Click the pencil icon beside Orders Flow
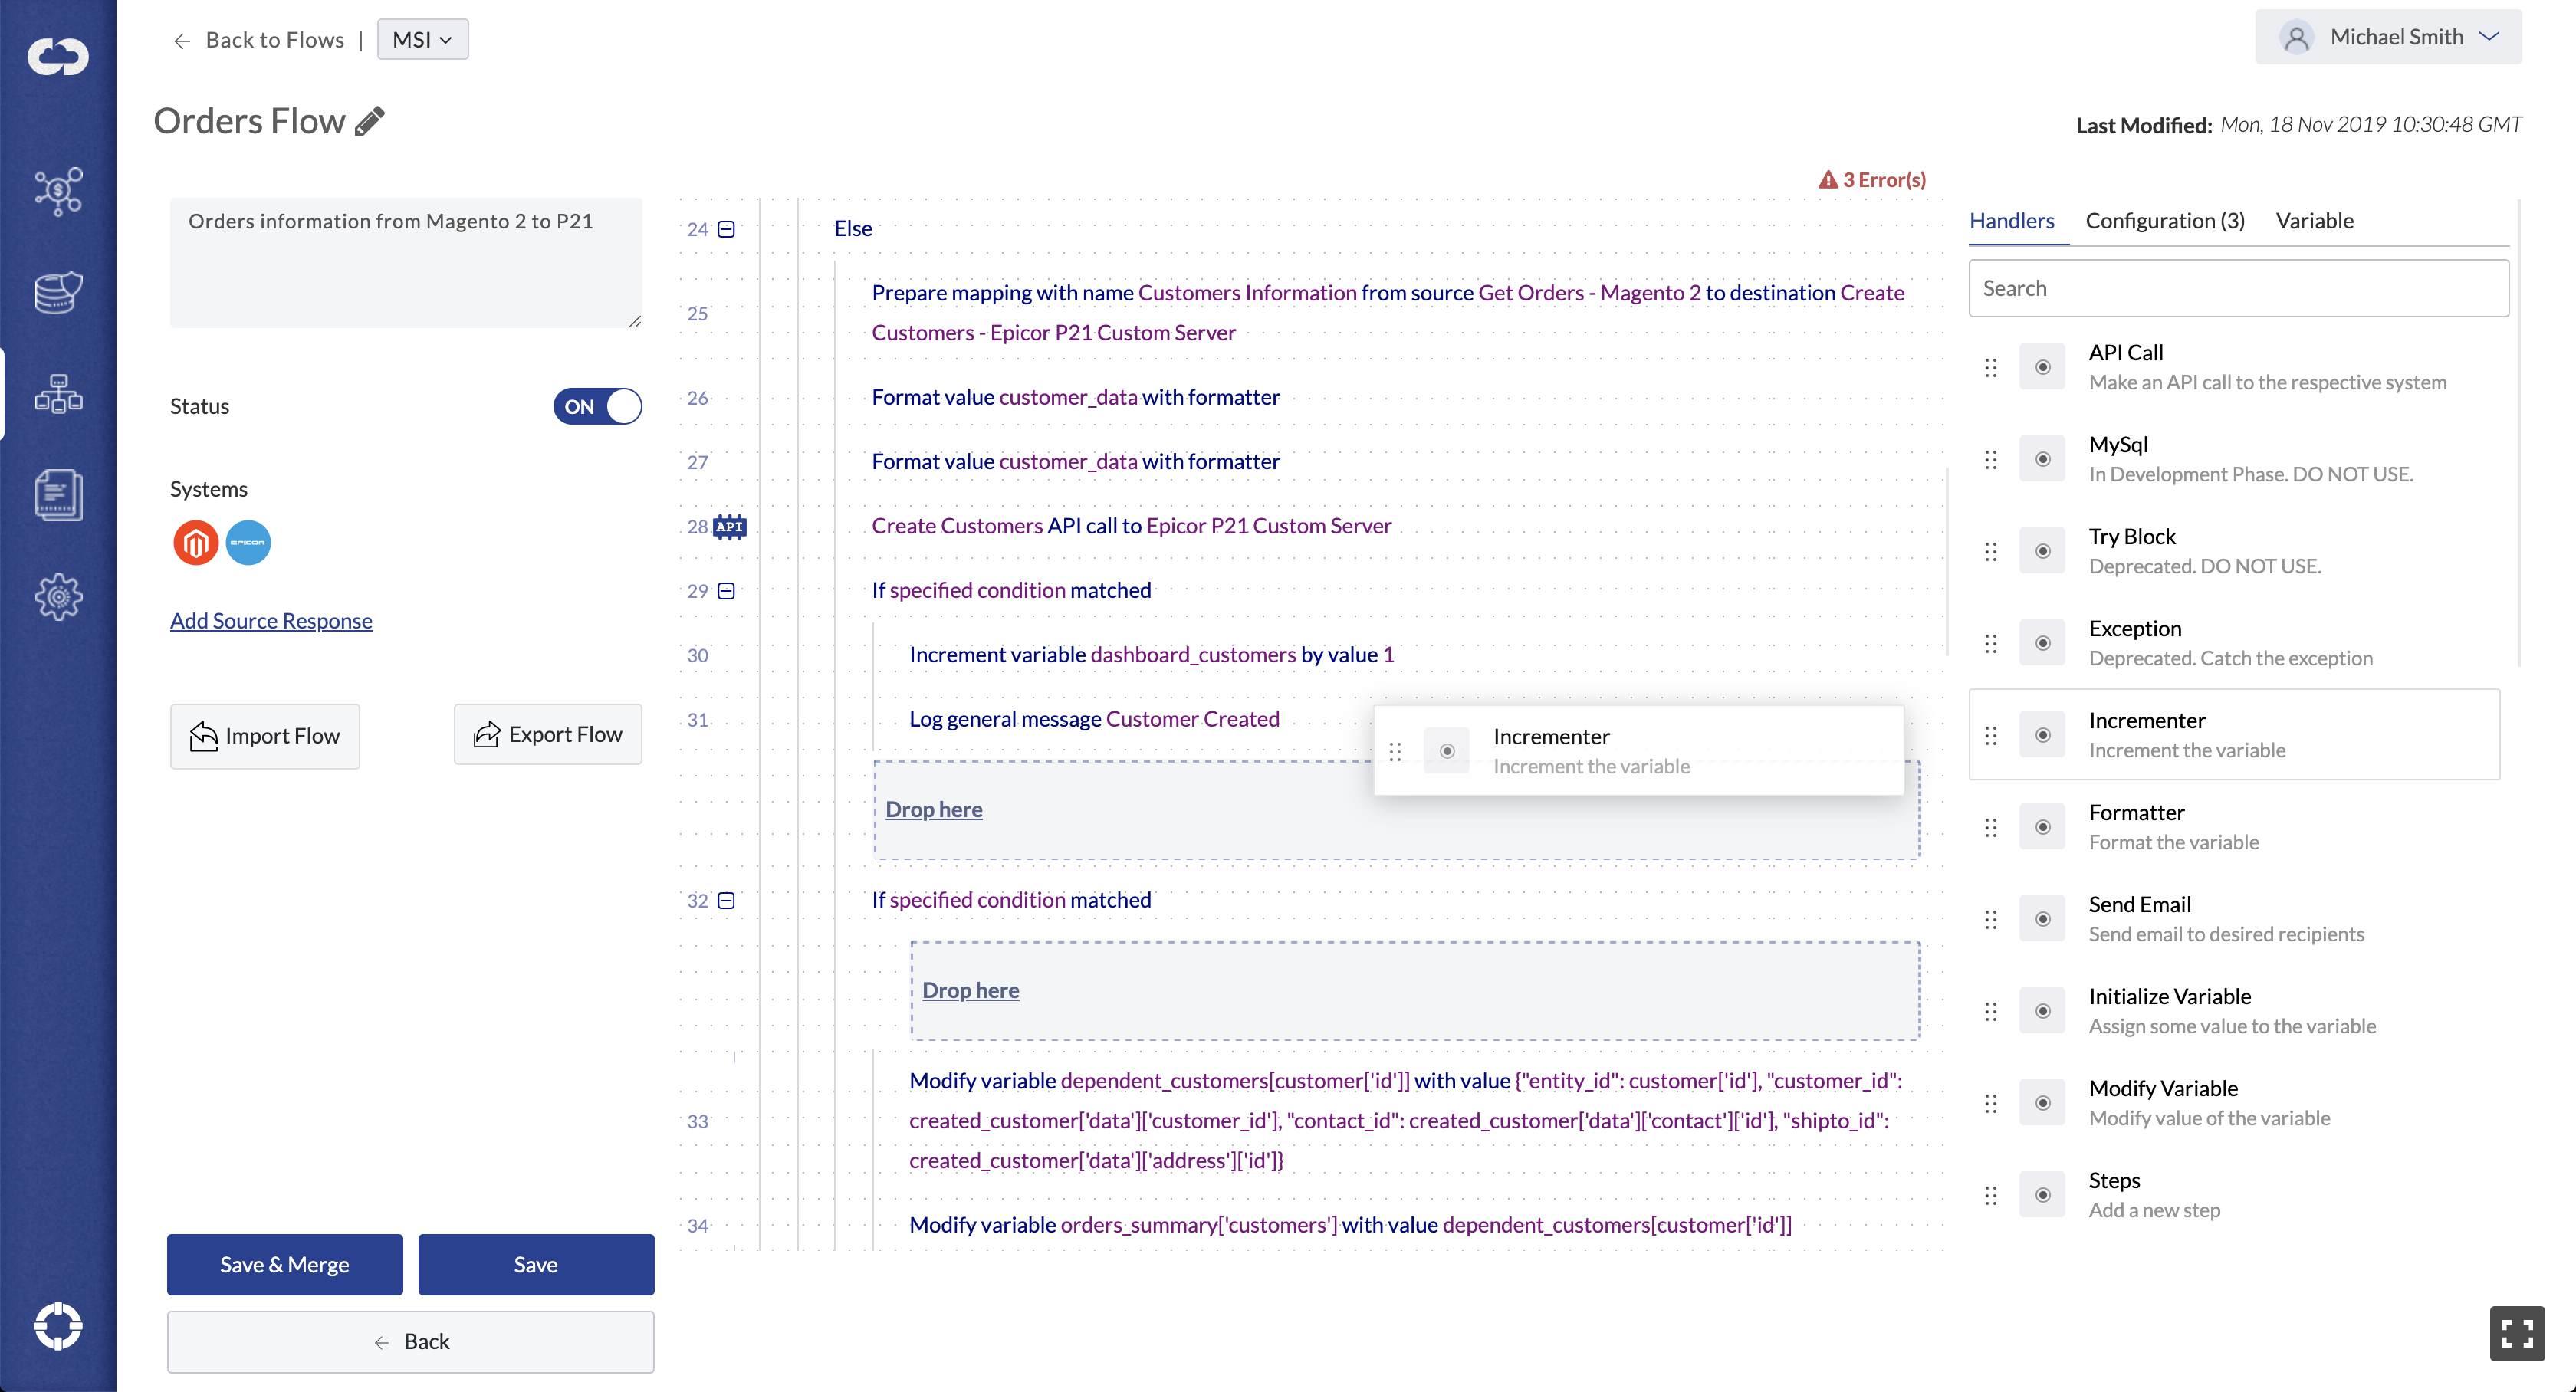This screenshot has height=1392, width=2576. point(370,121)
